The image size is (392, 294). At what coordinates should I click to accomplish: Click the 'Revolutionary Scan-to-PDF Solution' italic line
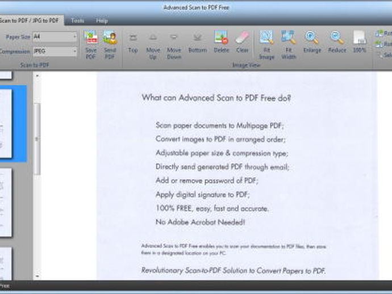pyautogui.click(x=233, y=271)
